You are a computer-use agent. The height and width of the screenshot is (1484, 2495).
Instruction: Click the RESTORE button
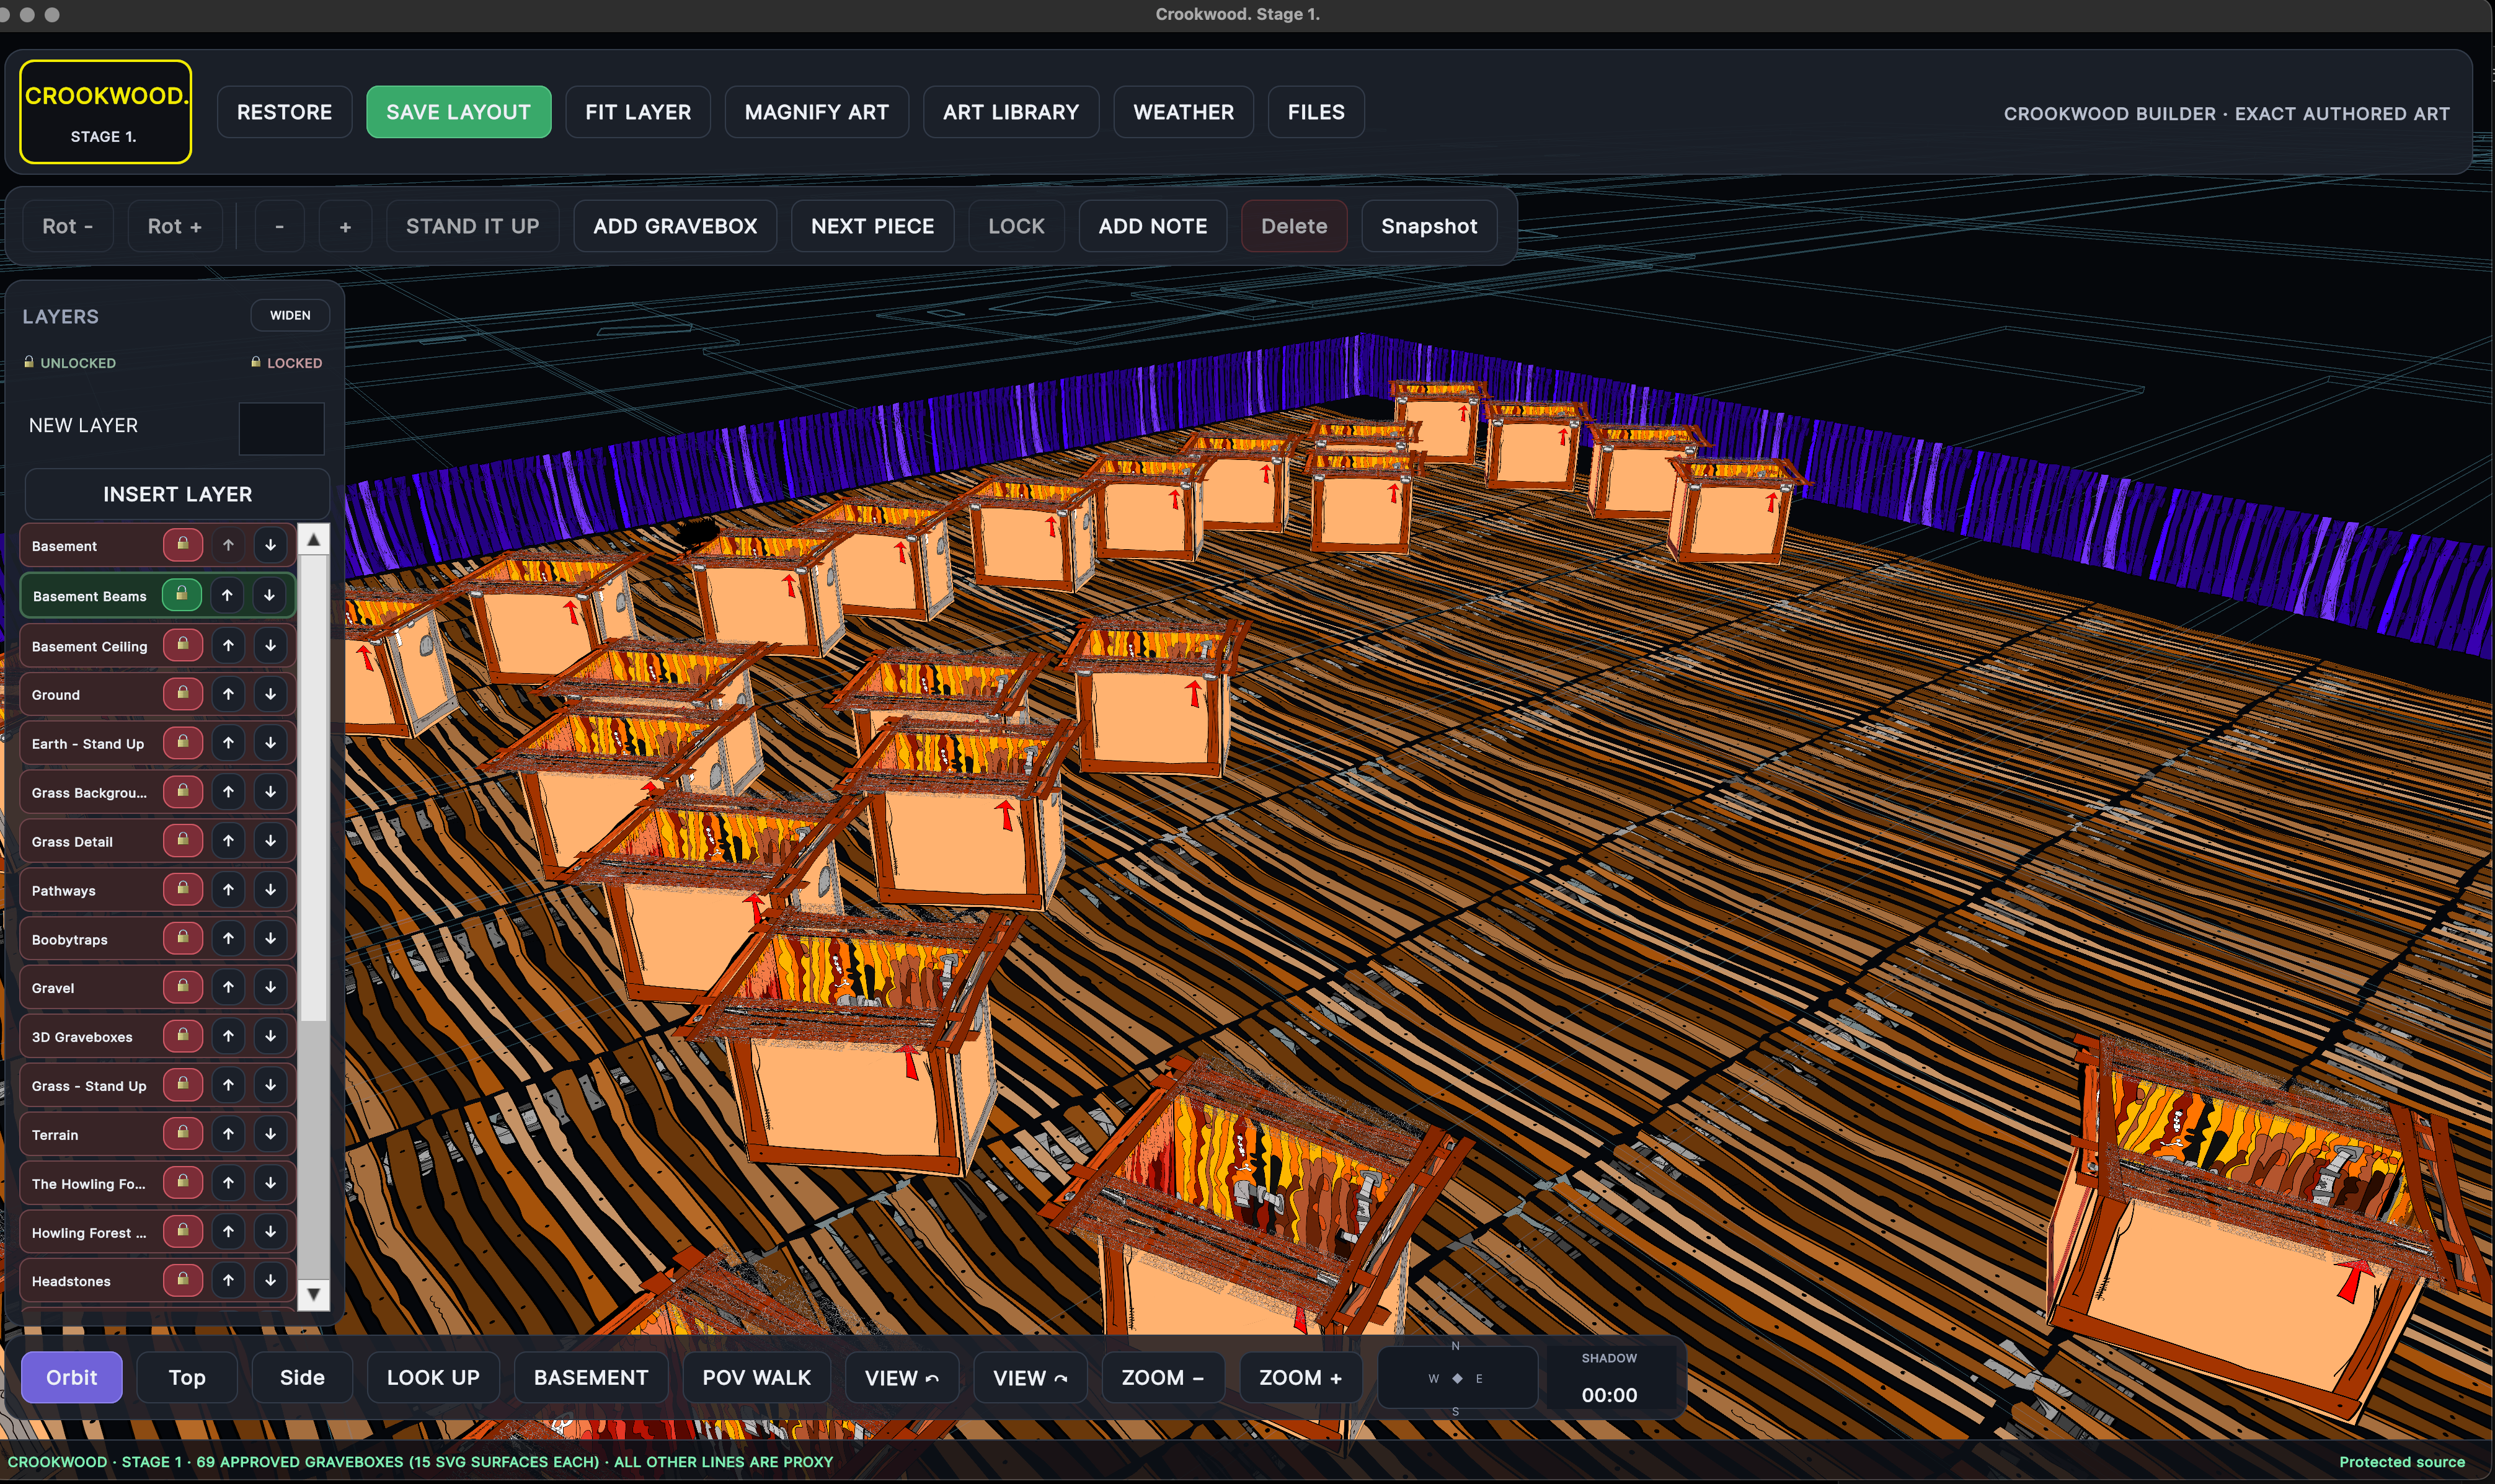click(x=284, y=112)
